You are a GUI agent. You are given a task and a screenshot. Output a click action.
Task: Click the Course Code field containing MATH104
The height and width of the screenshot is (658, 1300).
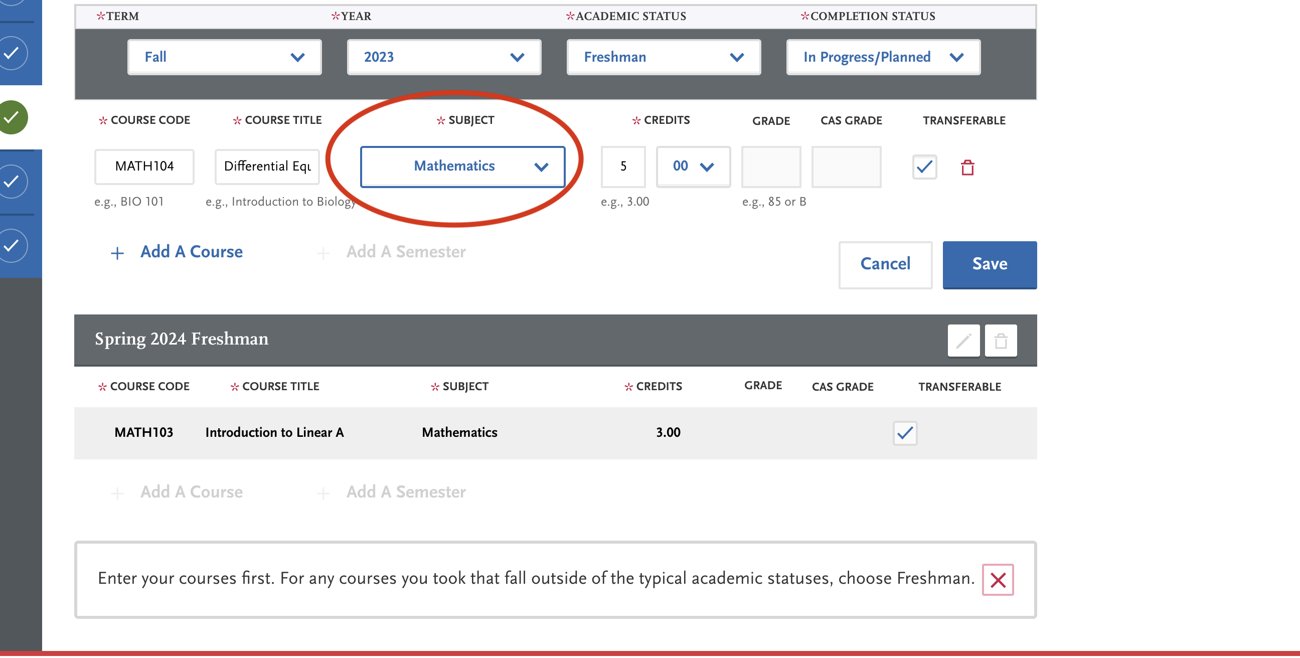(x=144, y=167)
